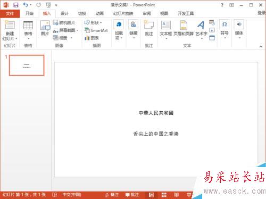Insert a 文本框 text box

[x=166, y=28]
